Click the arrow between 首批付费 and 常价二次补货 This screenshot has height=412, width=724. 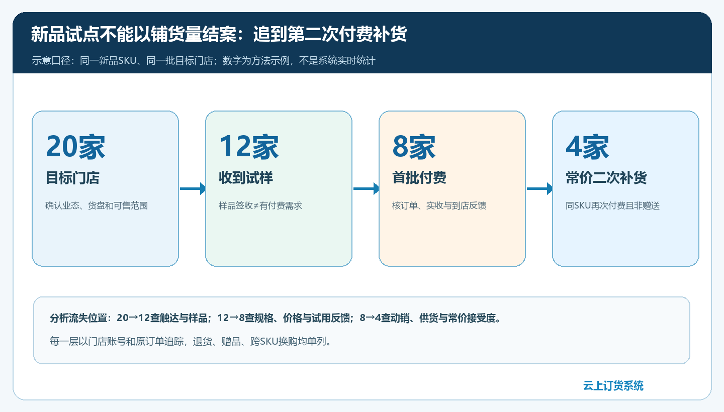click(540, 189)
